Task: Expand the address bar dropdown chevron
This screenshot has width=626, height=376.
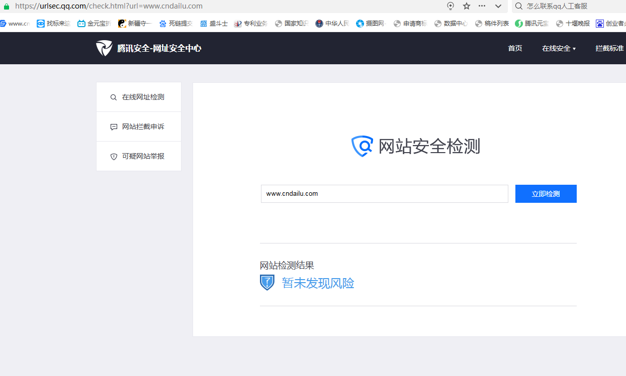Action: coord(498,6)
